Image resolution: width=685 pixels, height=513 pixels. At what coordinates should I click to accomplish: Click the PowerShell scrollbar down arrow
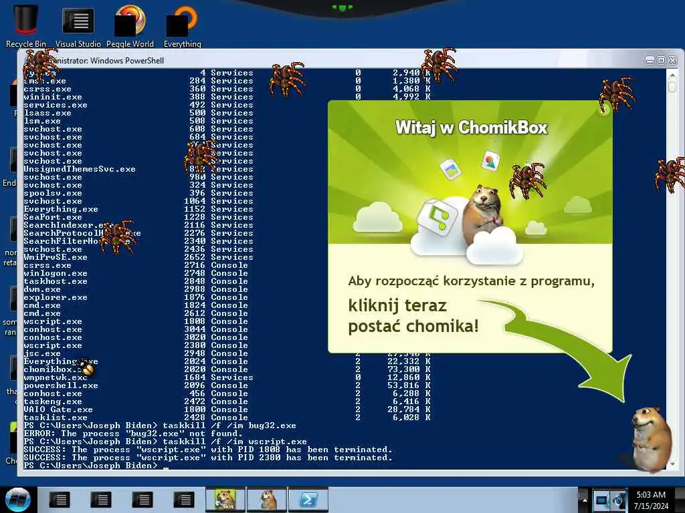[672, 465]
